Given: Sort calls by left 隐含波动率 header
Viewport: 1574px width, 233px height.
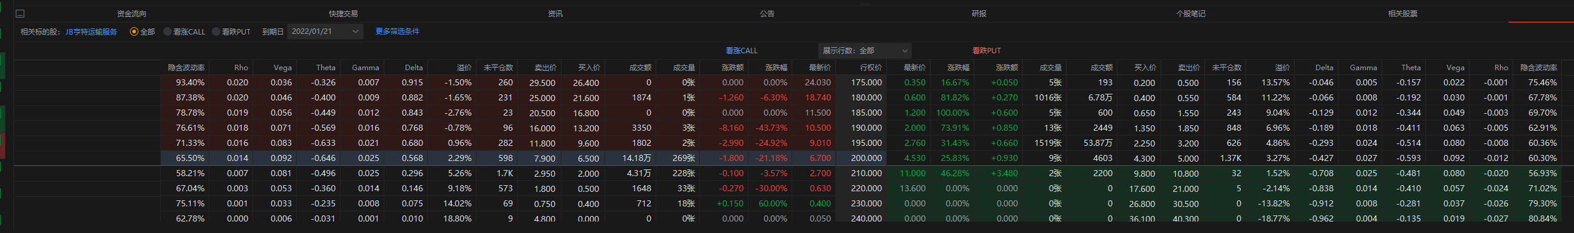Looking at the screenshot, I should 186,68.
